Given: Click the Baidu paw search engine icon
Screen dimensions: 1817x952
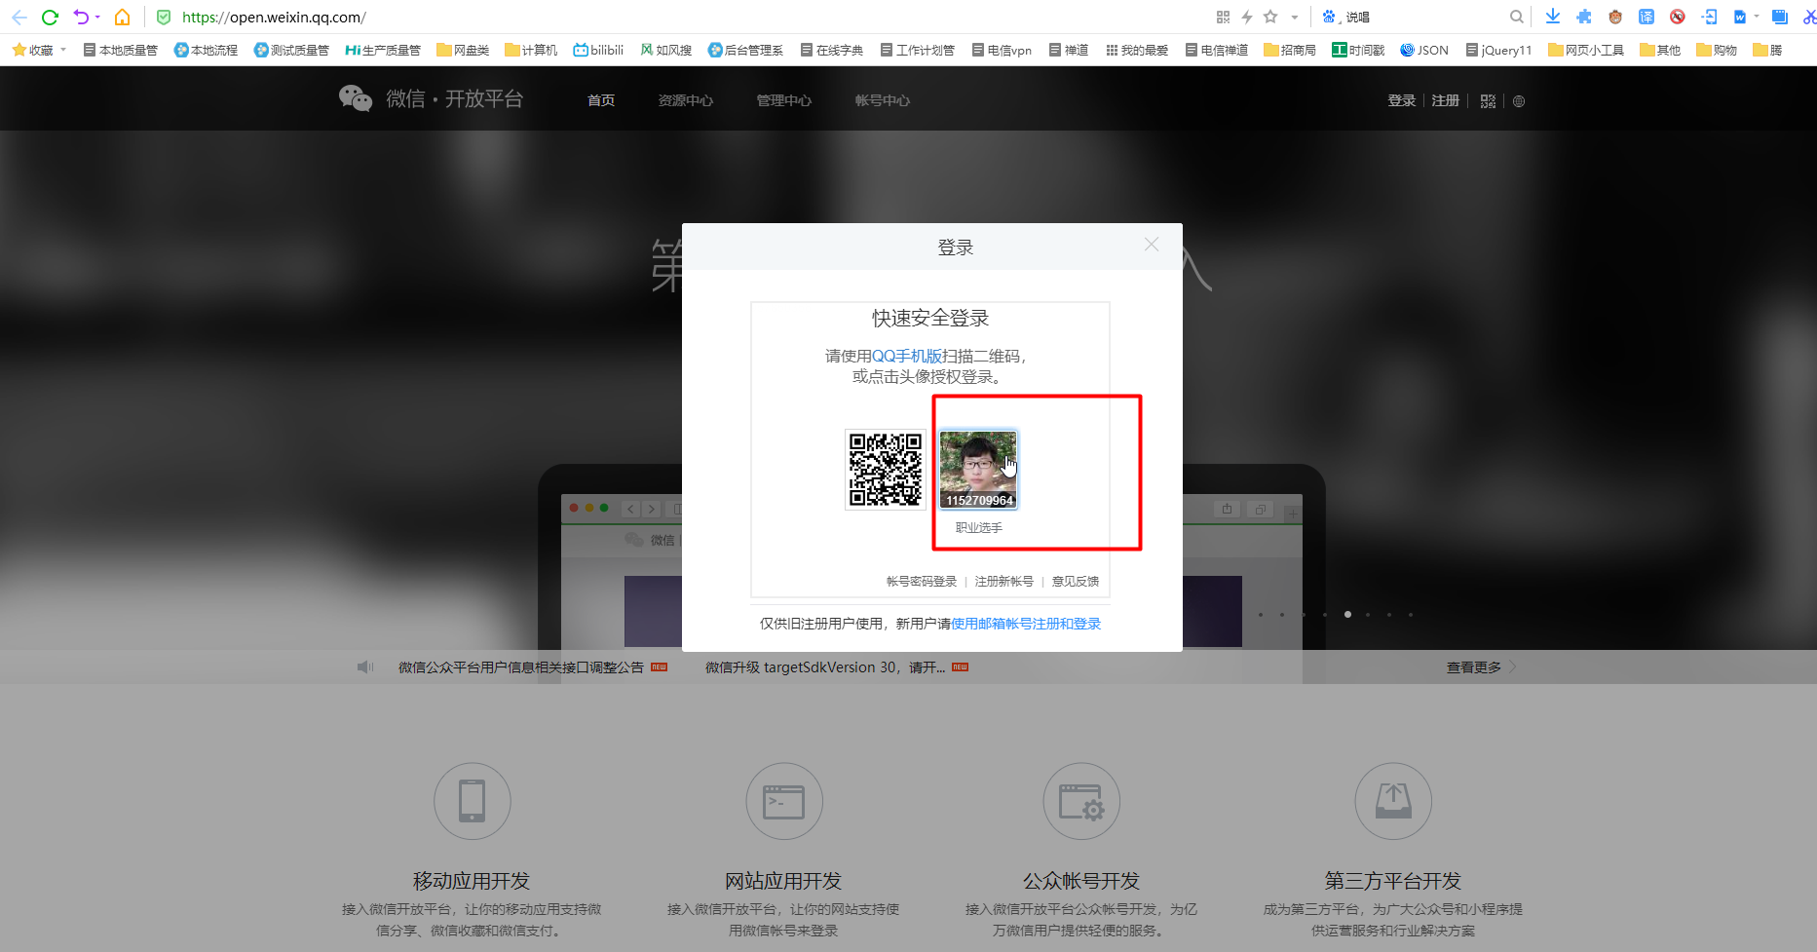Looking at the screenshot, I should [x=1329, y=18].
